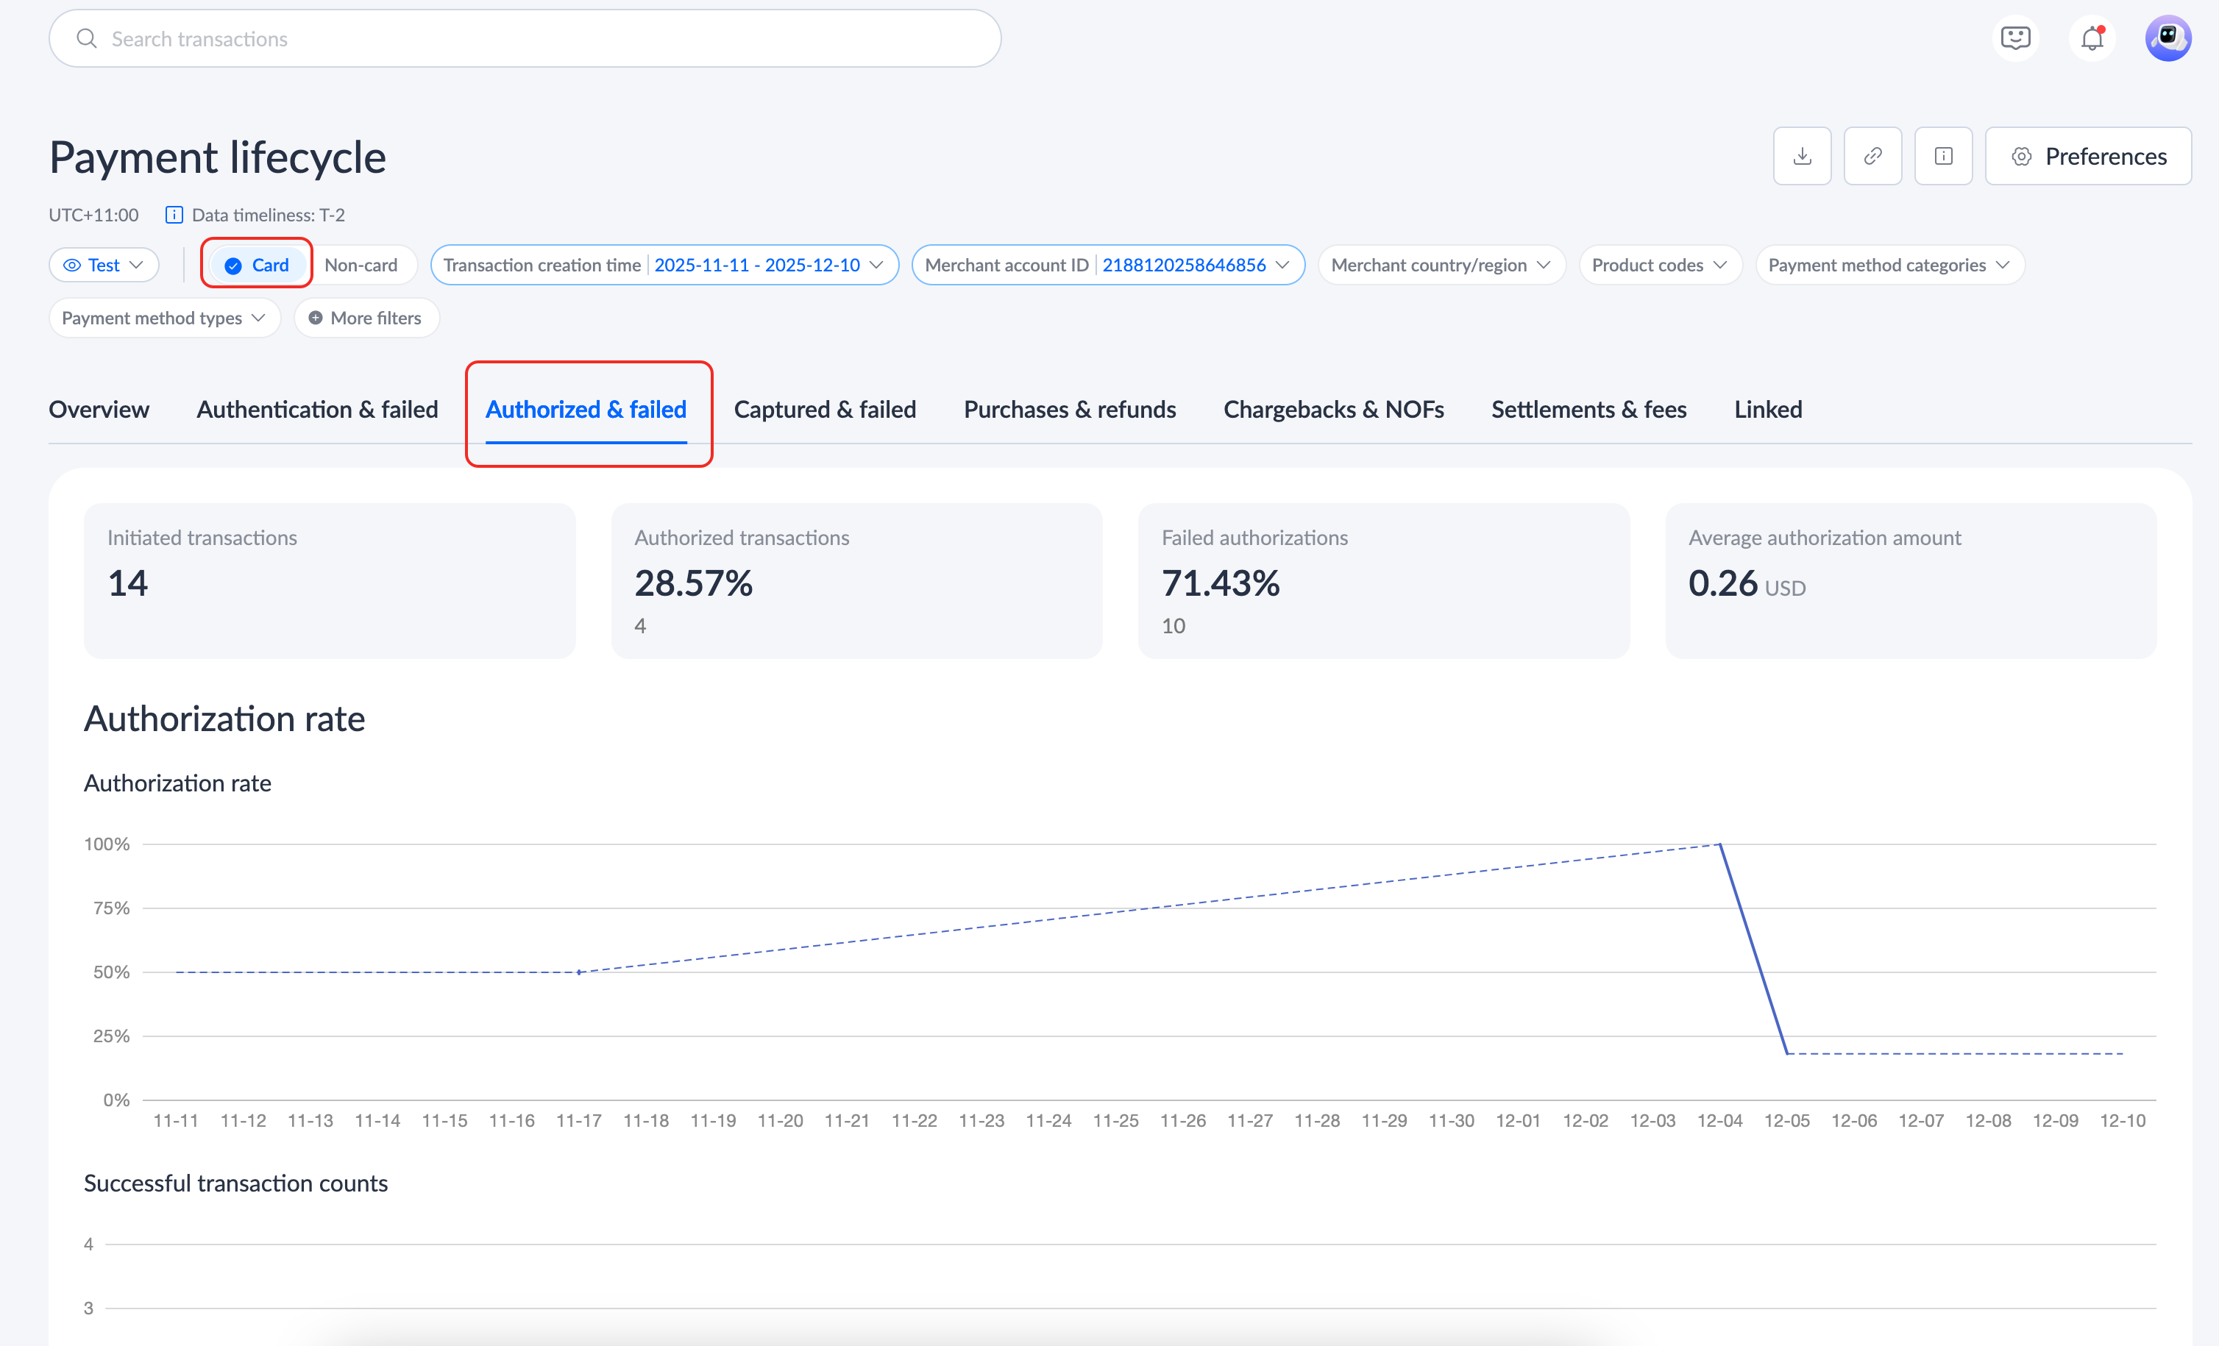
Task: Open the Test environment mode selector
Action: click(x=104, y=265)
